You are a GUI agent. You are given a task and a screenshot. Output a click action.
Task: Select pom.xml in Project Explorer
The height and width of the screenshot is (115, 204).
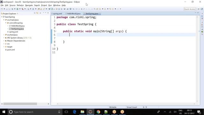coord(11,50)
